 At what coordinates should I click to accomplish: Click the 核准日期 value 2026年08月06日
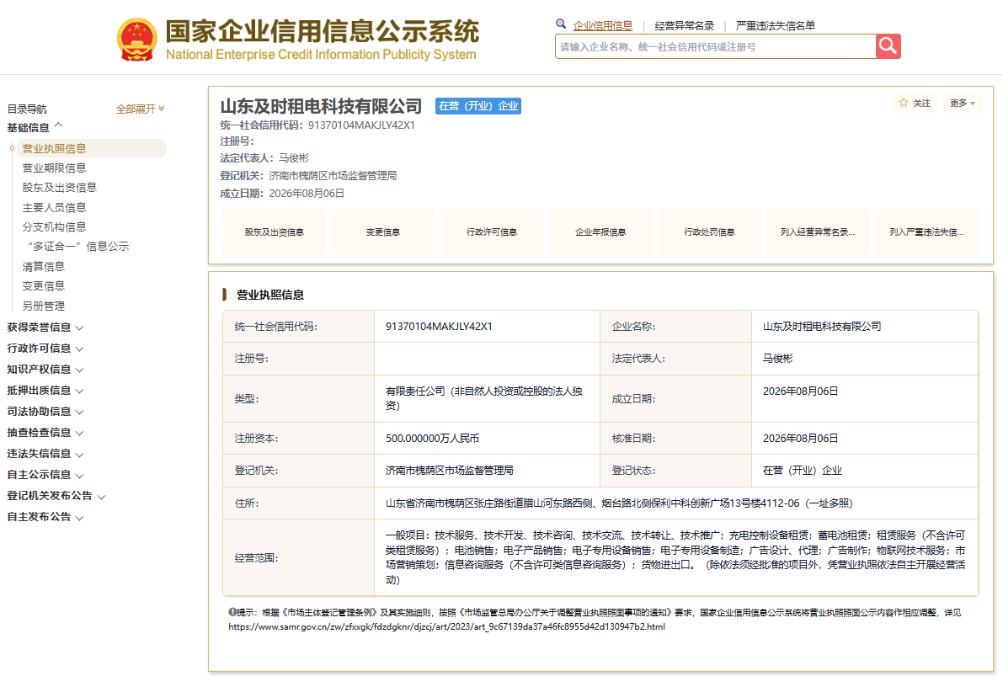800,438
